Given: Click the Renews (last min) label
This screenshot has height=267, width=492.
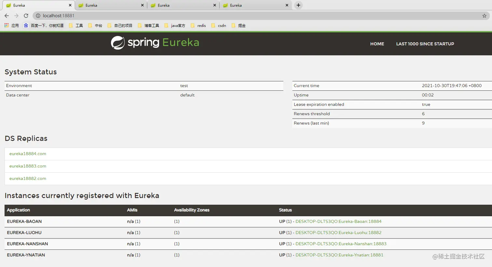Looking at the screenshot, I should coord(311,123).
